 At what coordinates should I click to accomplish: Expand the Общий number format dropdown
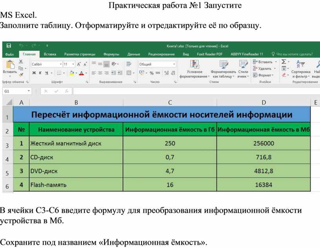coord(173,64)
